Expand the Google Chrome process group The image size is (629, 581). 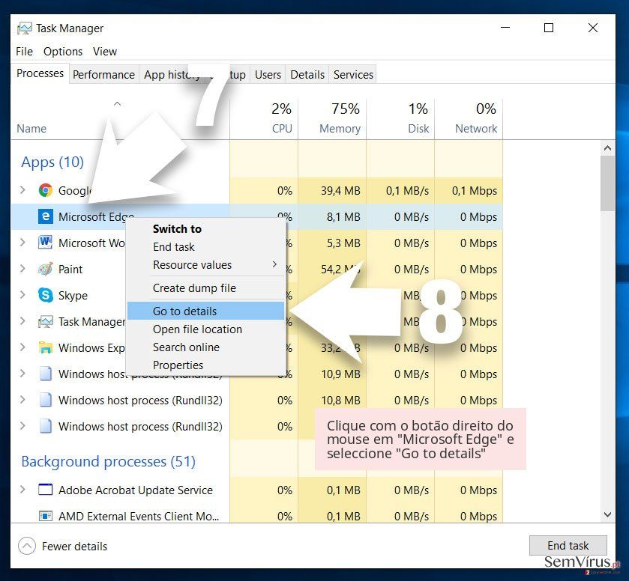pos(22,190)
